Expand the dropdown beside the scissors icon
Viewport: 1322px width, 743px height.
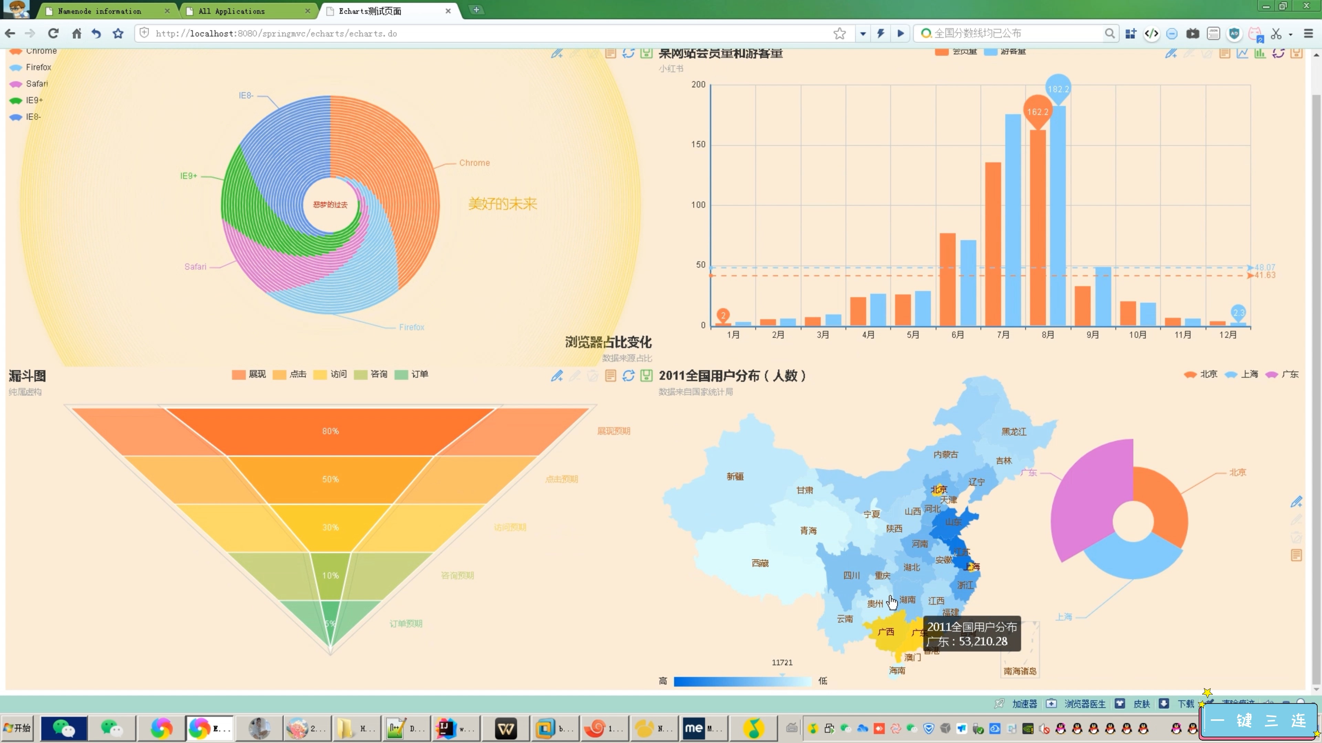(1290, 34)
